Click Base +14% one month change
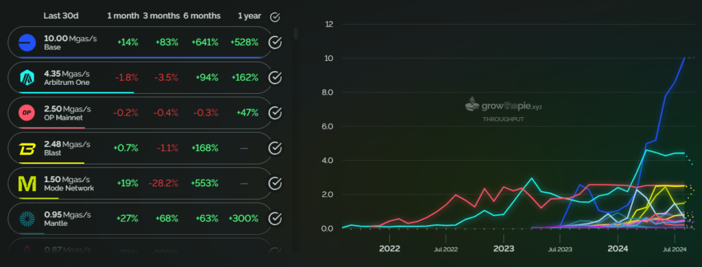The height and width of the screenshot is (267, 702). [x=128, y=42]
